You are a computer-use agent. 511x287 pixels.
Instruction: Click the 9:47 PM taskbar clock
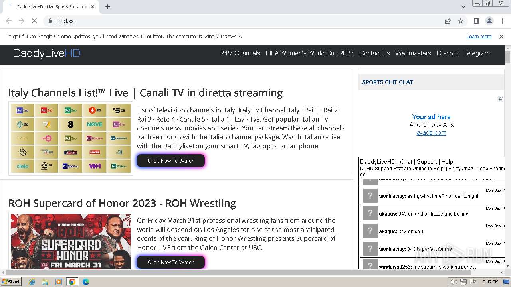490,282
